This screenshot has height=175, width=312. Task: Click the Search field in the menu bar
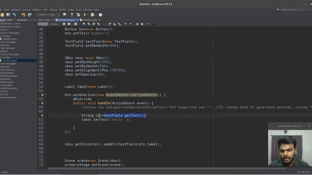point(295,10)
